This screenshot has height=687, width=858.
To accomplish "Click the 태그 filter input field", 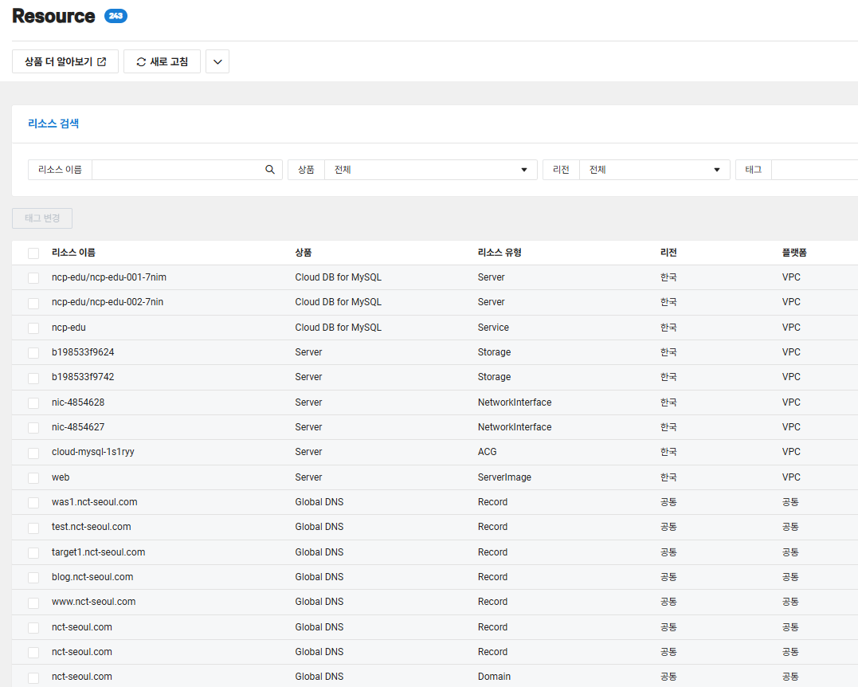I will [814, 170].
